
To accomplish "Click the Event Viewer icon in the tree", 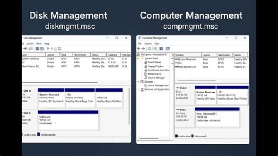I will click(146, 62).
